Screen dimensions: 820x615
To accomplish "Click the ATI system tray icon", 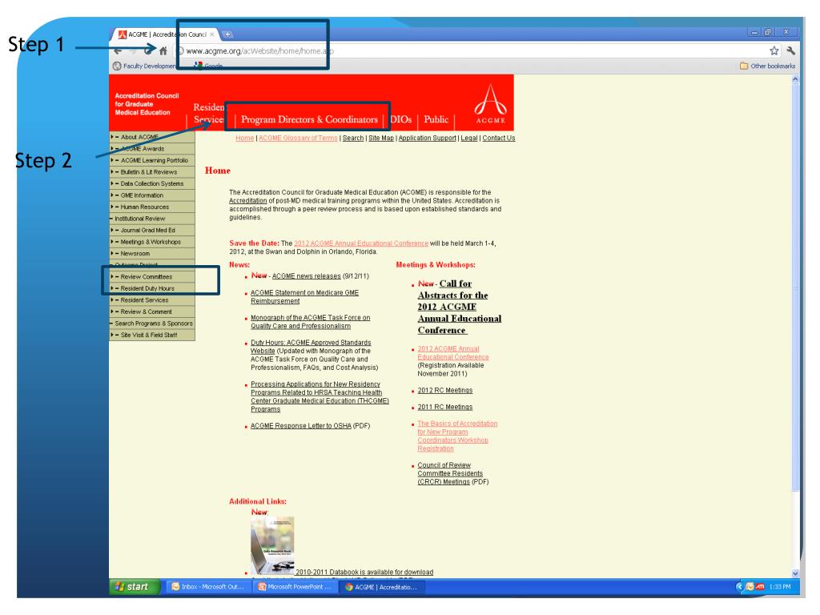I will pyautogui.click(x=761, y=587).
